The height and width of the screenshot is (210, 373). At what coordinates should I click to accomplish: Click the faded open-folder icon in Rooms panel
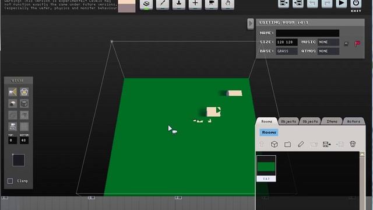(314, 144)
